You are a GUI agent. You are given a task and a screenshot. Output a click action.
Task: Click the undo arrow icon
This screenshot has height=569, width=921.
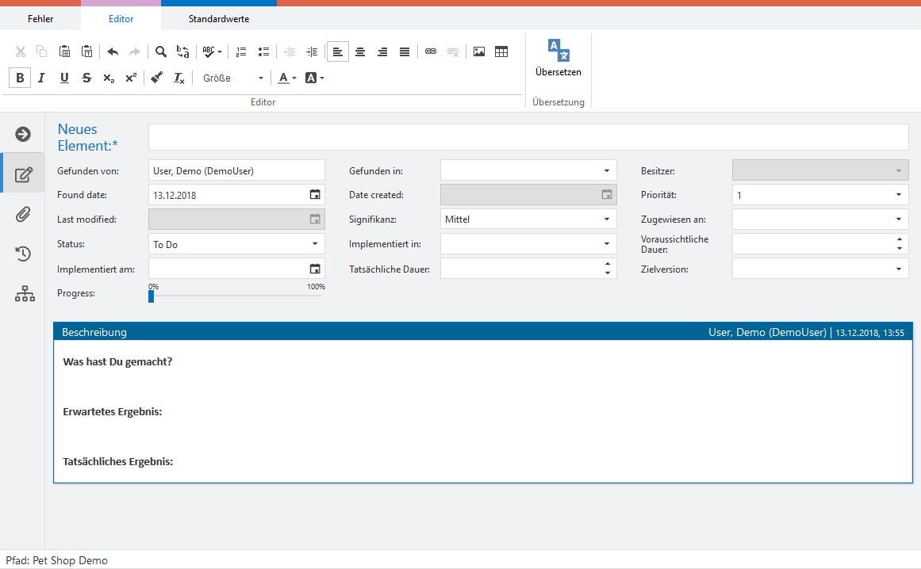(113, 52)
